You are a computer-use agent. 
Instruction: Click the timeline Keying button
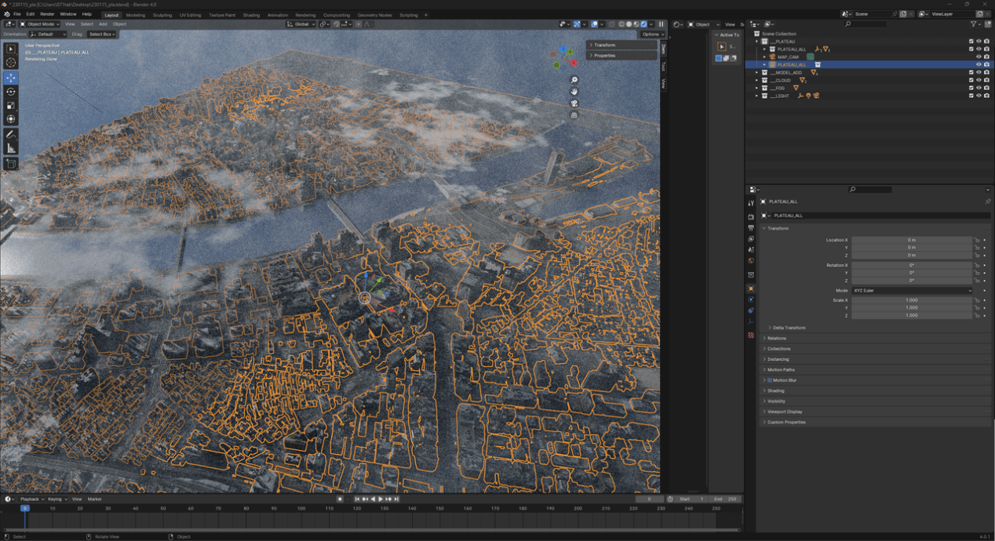pos(56,499)
